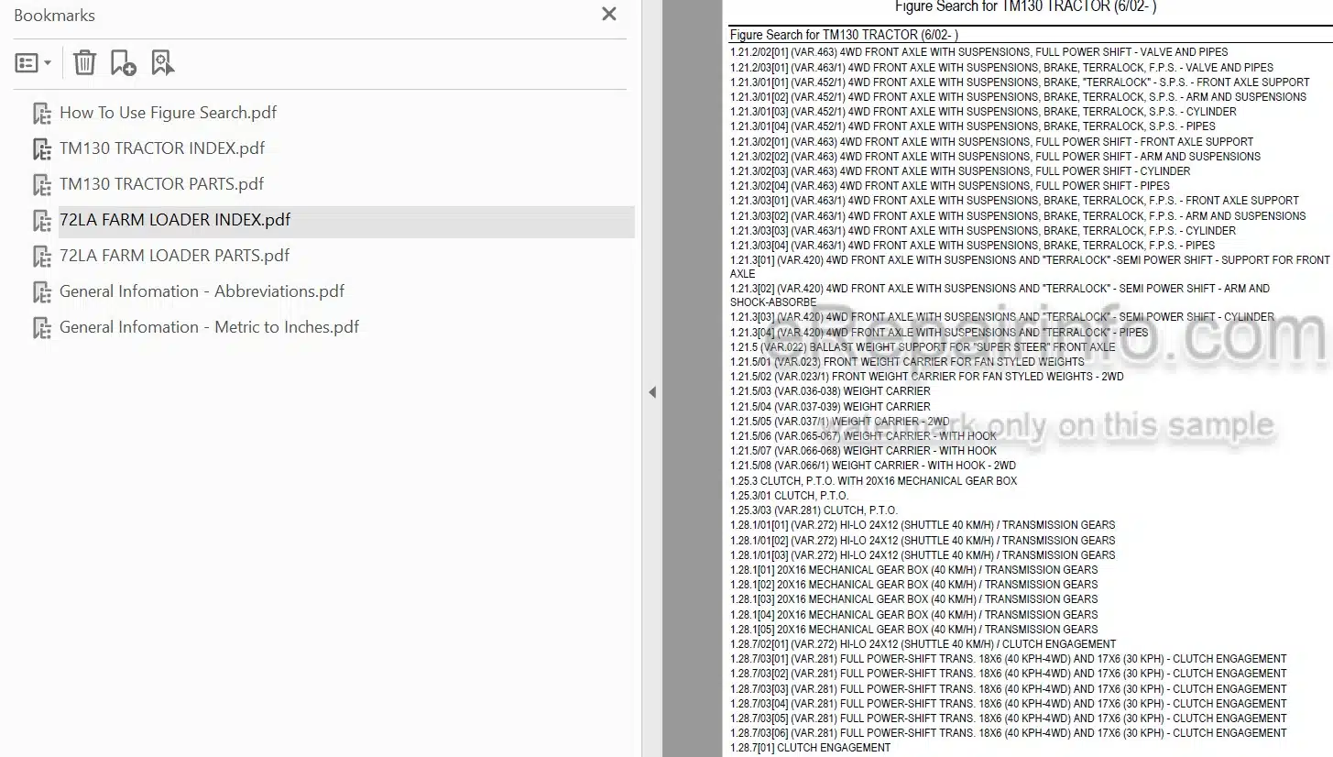The height and width of the screenshot is (757, 1333).
Task: Click 1.25.3 CLUTCH P.T.O. 20X16 entry
Action: (x=873, y=481)
